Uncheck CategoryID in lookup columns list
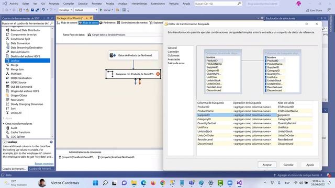This screenshot has width=335, height=188. click(266, 70)
